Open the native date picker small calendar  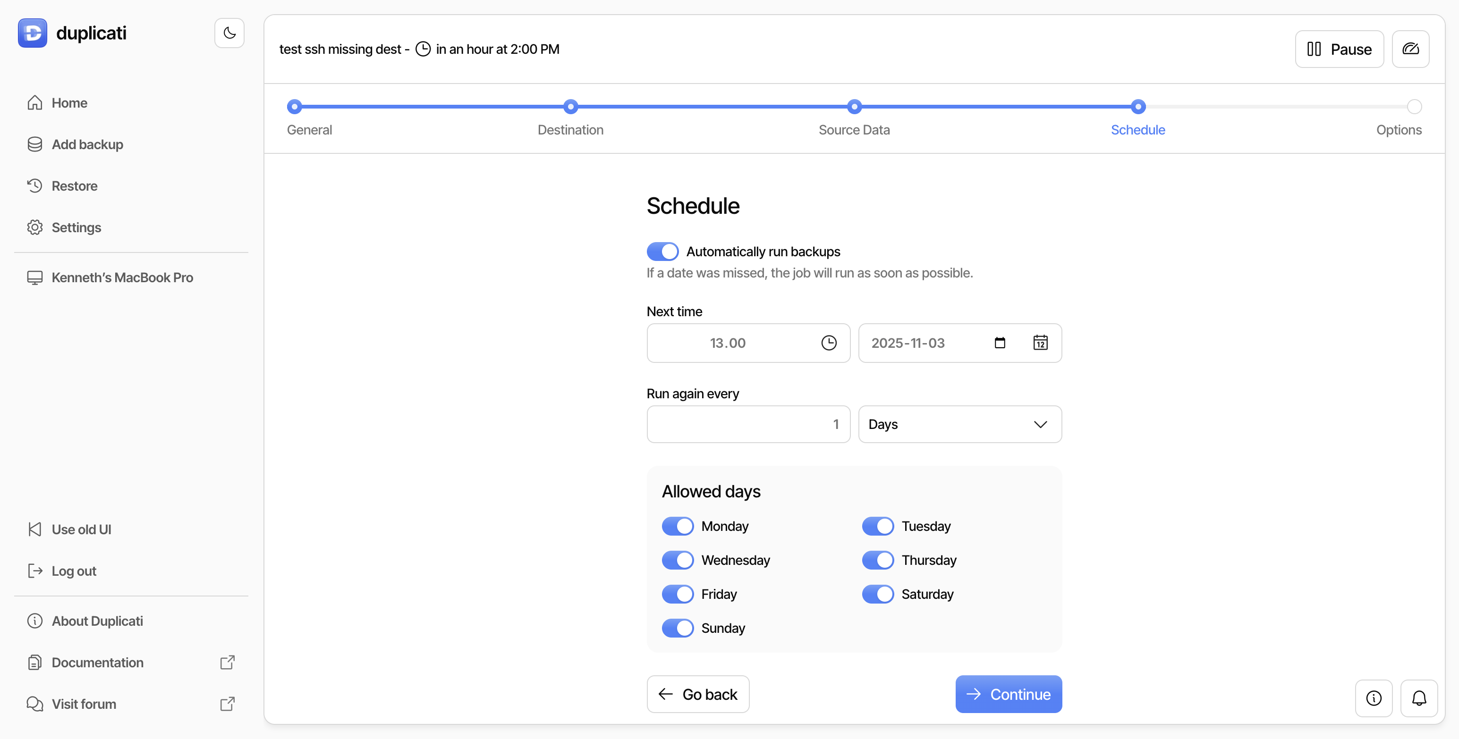pyautogui.click(x=1000, y=343)
